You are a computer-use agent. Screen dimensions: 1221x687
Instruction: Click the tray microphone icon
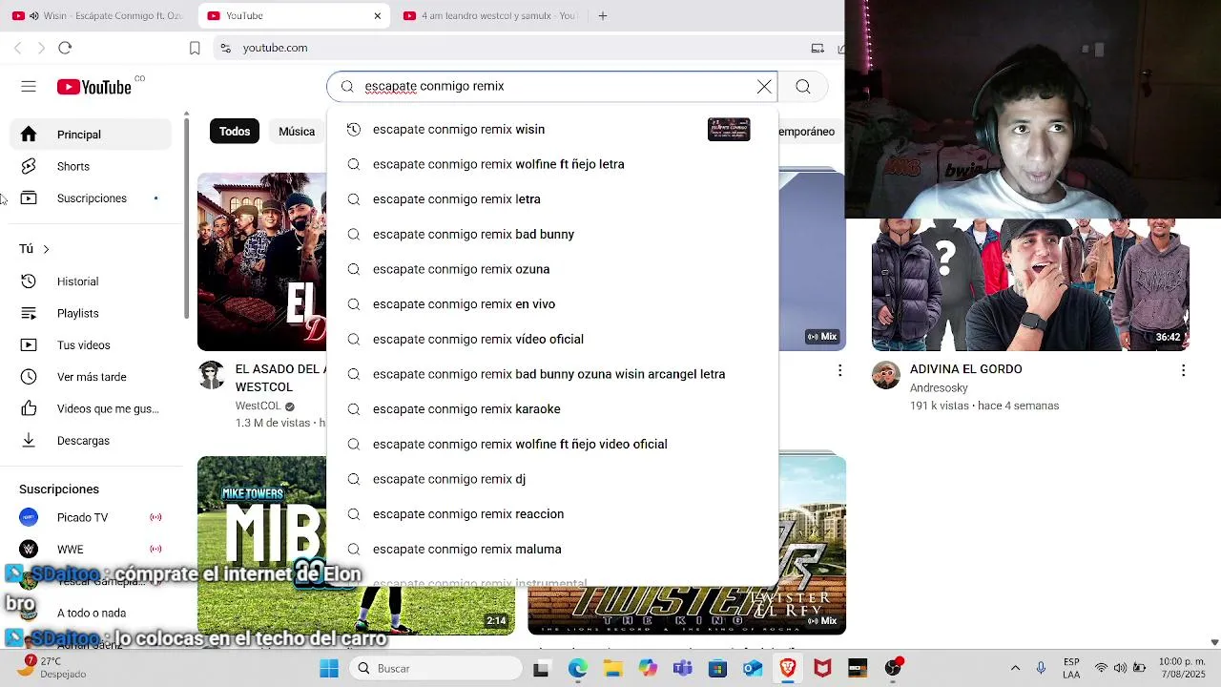[x=1041, y=668]
